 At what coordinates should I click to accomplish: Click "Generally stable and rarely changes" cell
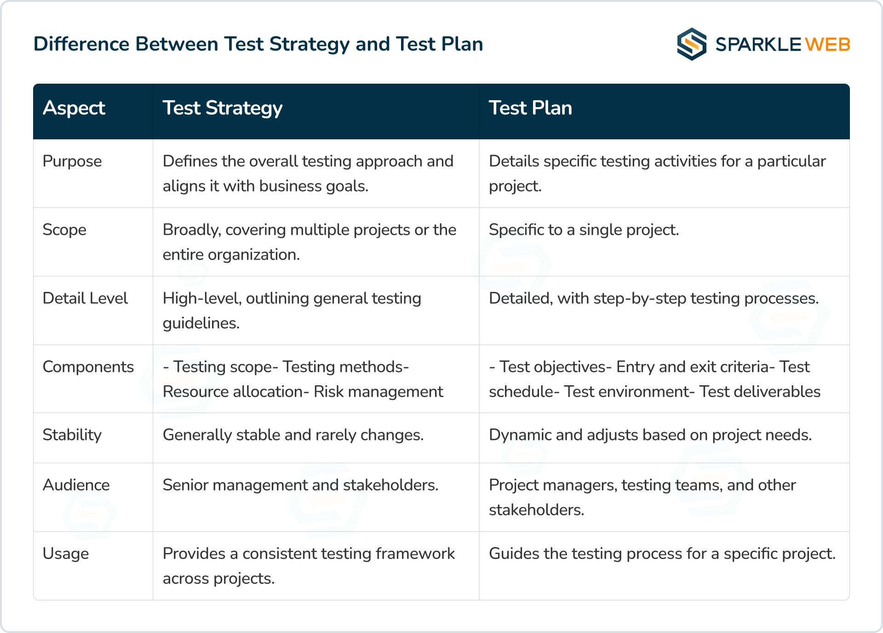coord(293,435)
